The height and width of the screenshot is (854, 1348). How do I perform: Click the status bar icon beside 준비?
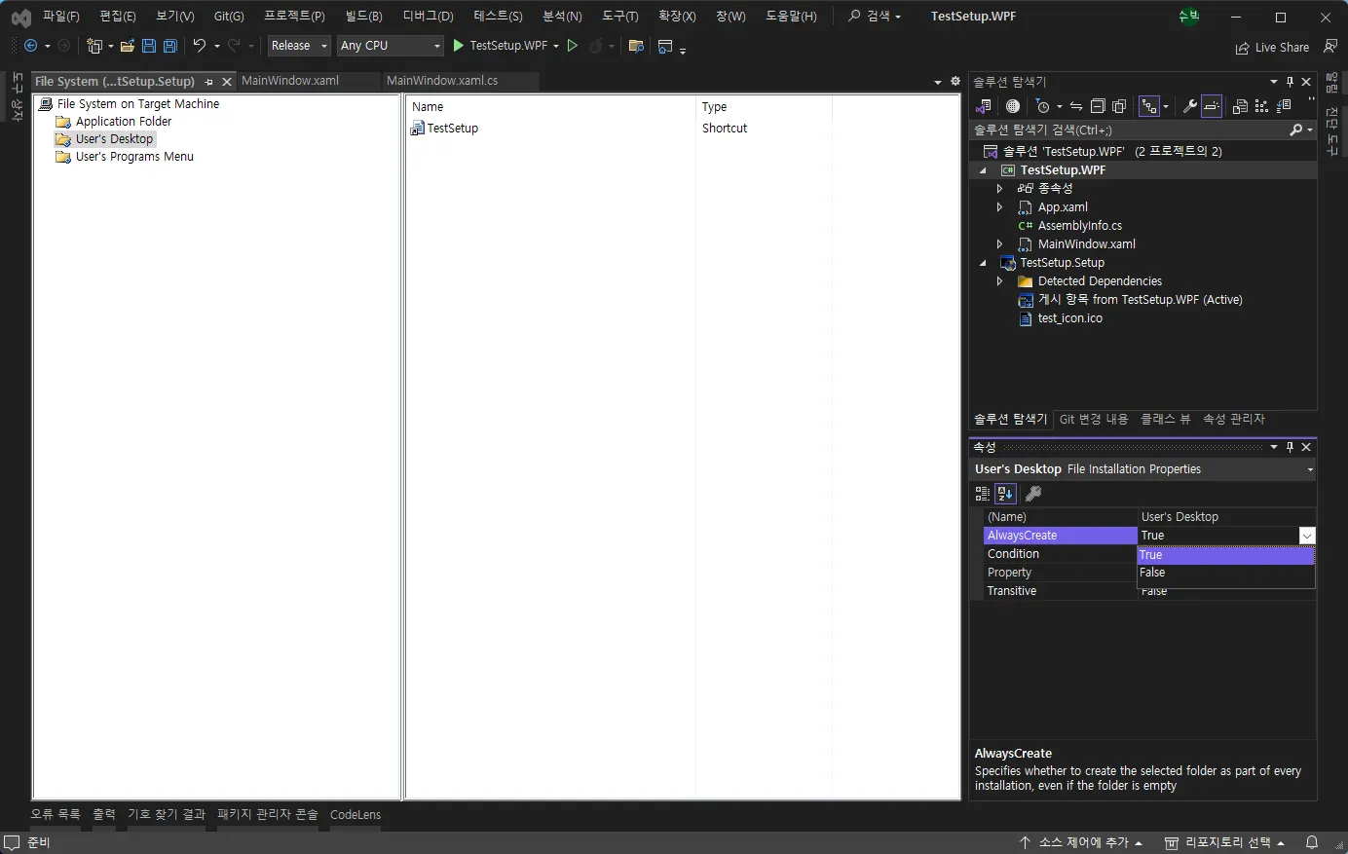tap(12, 842)
